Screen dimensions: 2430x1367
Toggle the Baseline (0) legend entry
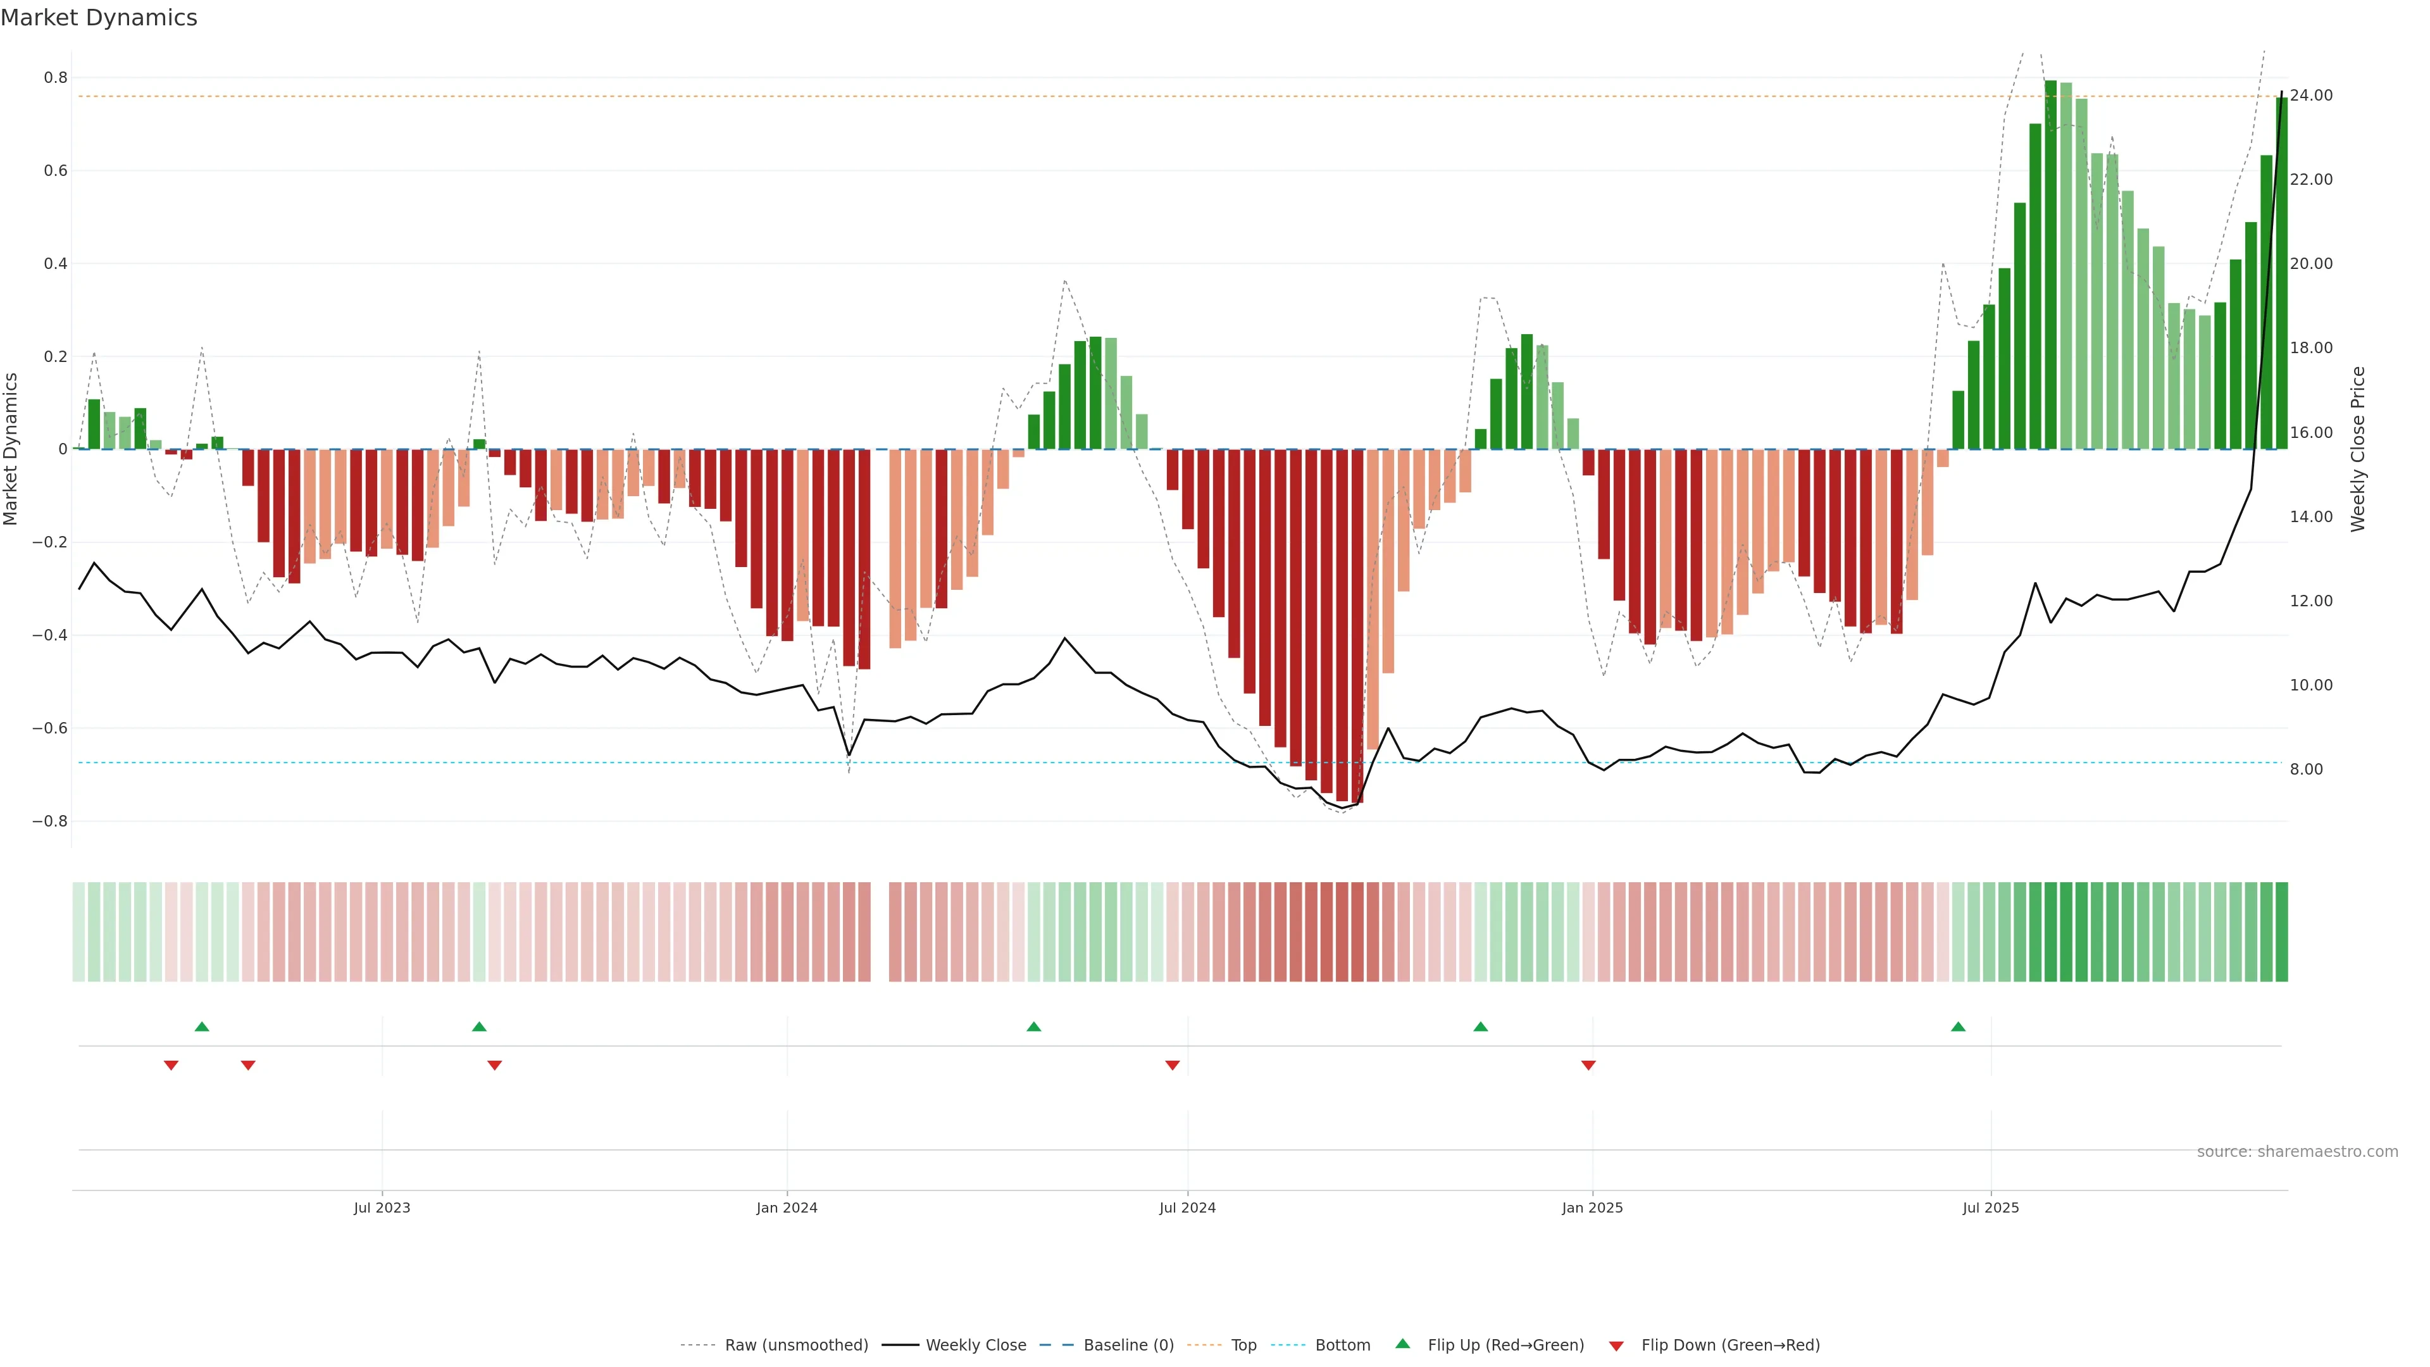pyautogui.click(x=1128, y=1345)
